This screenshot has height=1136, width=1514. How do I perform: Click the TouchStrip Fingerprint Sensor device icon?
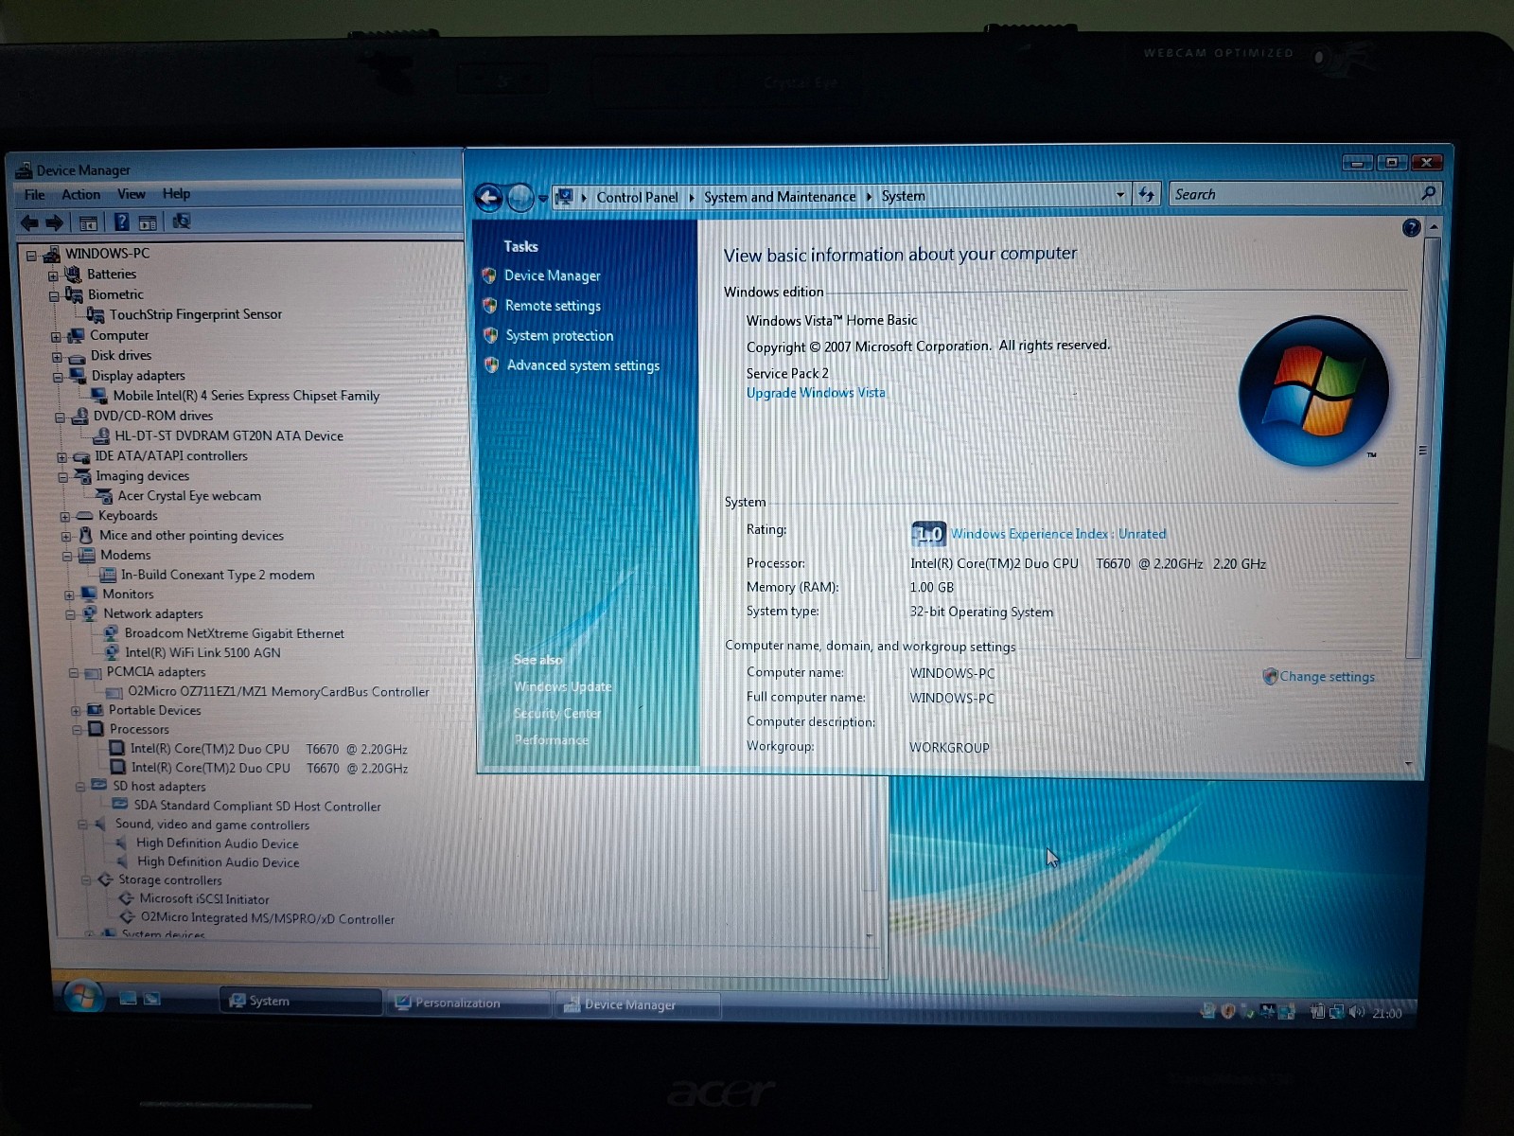[95, 314]
